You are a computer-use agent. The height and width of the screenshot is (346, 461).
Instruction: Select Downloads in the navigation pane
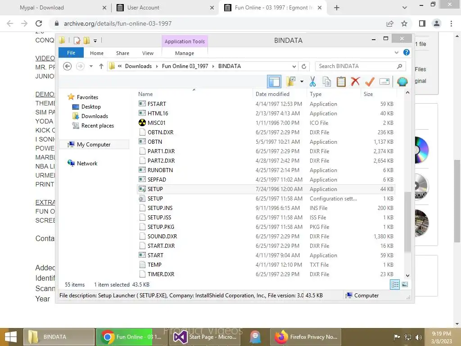[x=95, y=116]
